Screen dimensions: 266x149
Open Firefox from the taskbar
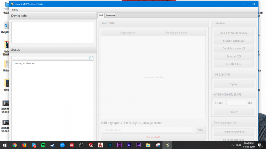tap(24, 145)
